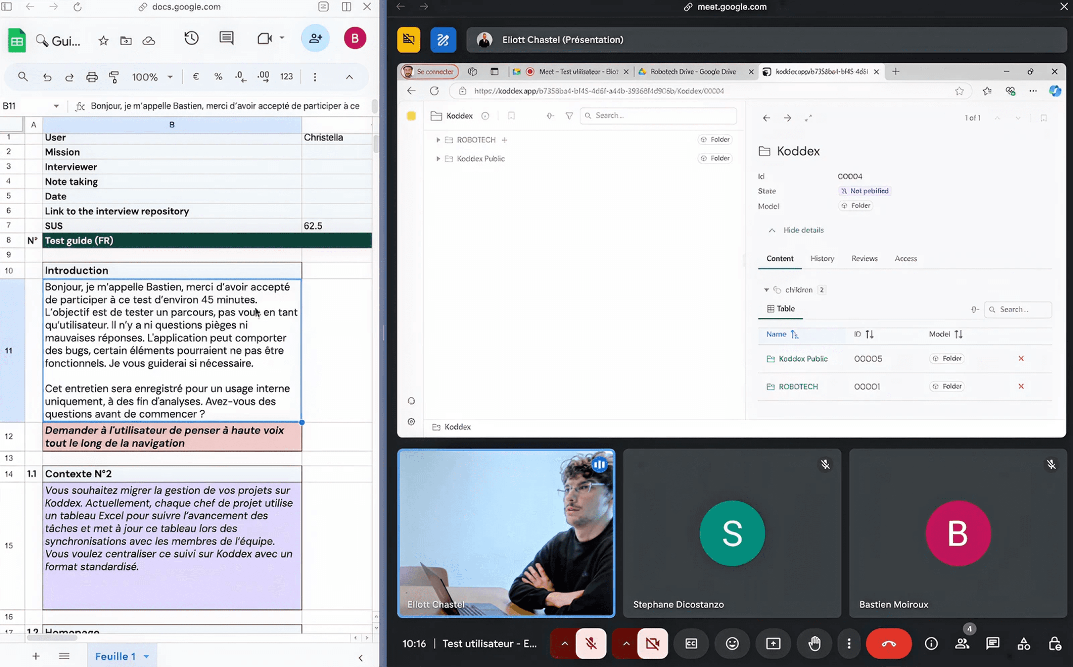1073x667 pixels.
Task: Open the emoji reactions in Meet
Action: 732,643
